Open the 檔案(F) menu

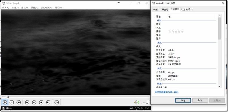click(x=5, y=8)
